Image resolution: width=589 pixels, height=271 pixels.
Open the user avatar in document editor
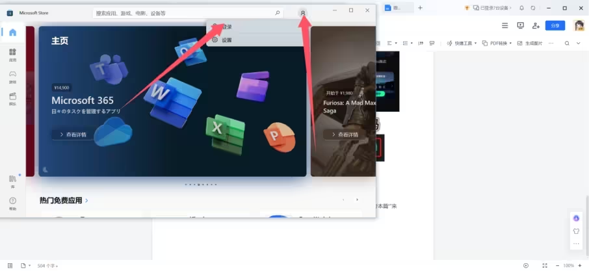pos(579,25)
